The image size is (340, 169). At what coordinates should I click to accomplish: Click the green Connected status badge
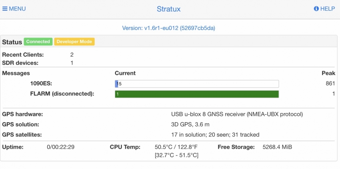point(38,42)
